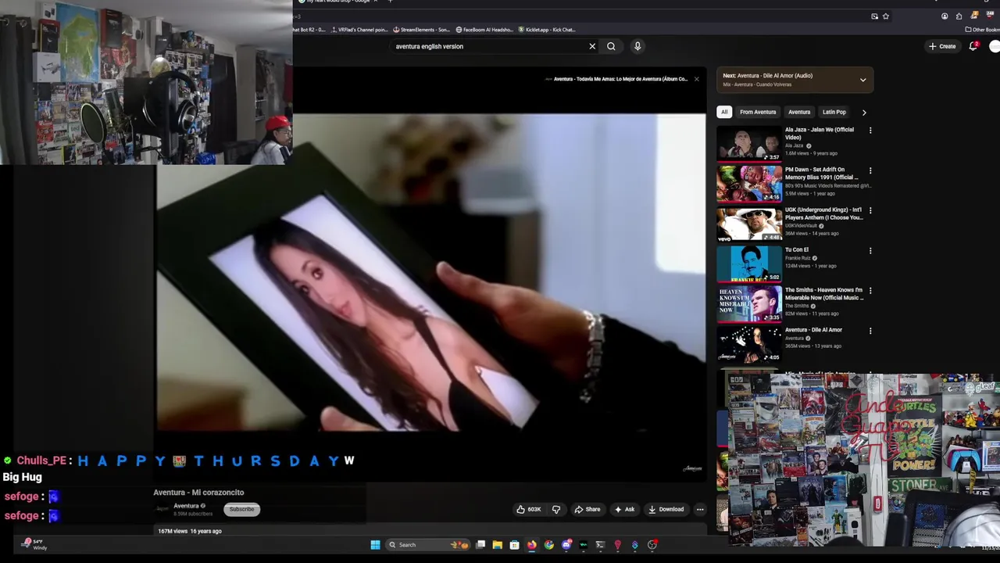Open more options for Tu Con El

coord(870,251)
